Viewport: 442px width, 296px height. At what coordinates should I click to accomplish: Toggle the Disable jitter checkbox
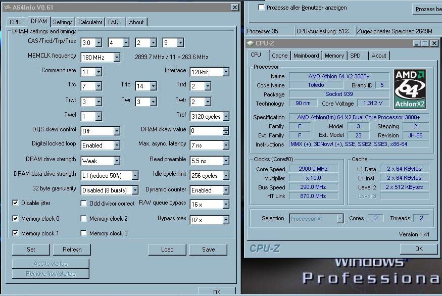[x=15, y=203]
